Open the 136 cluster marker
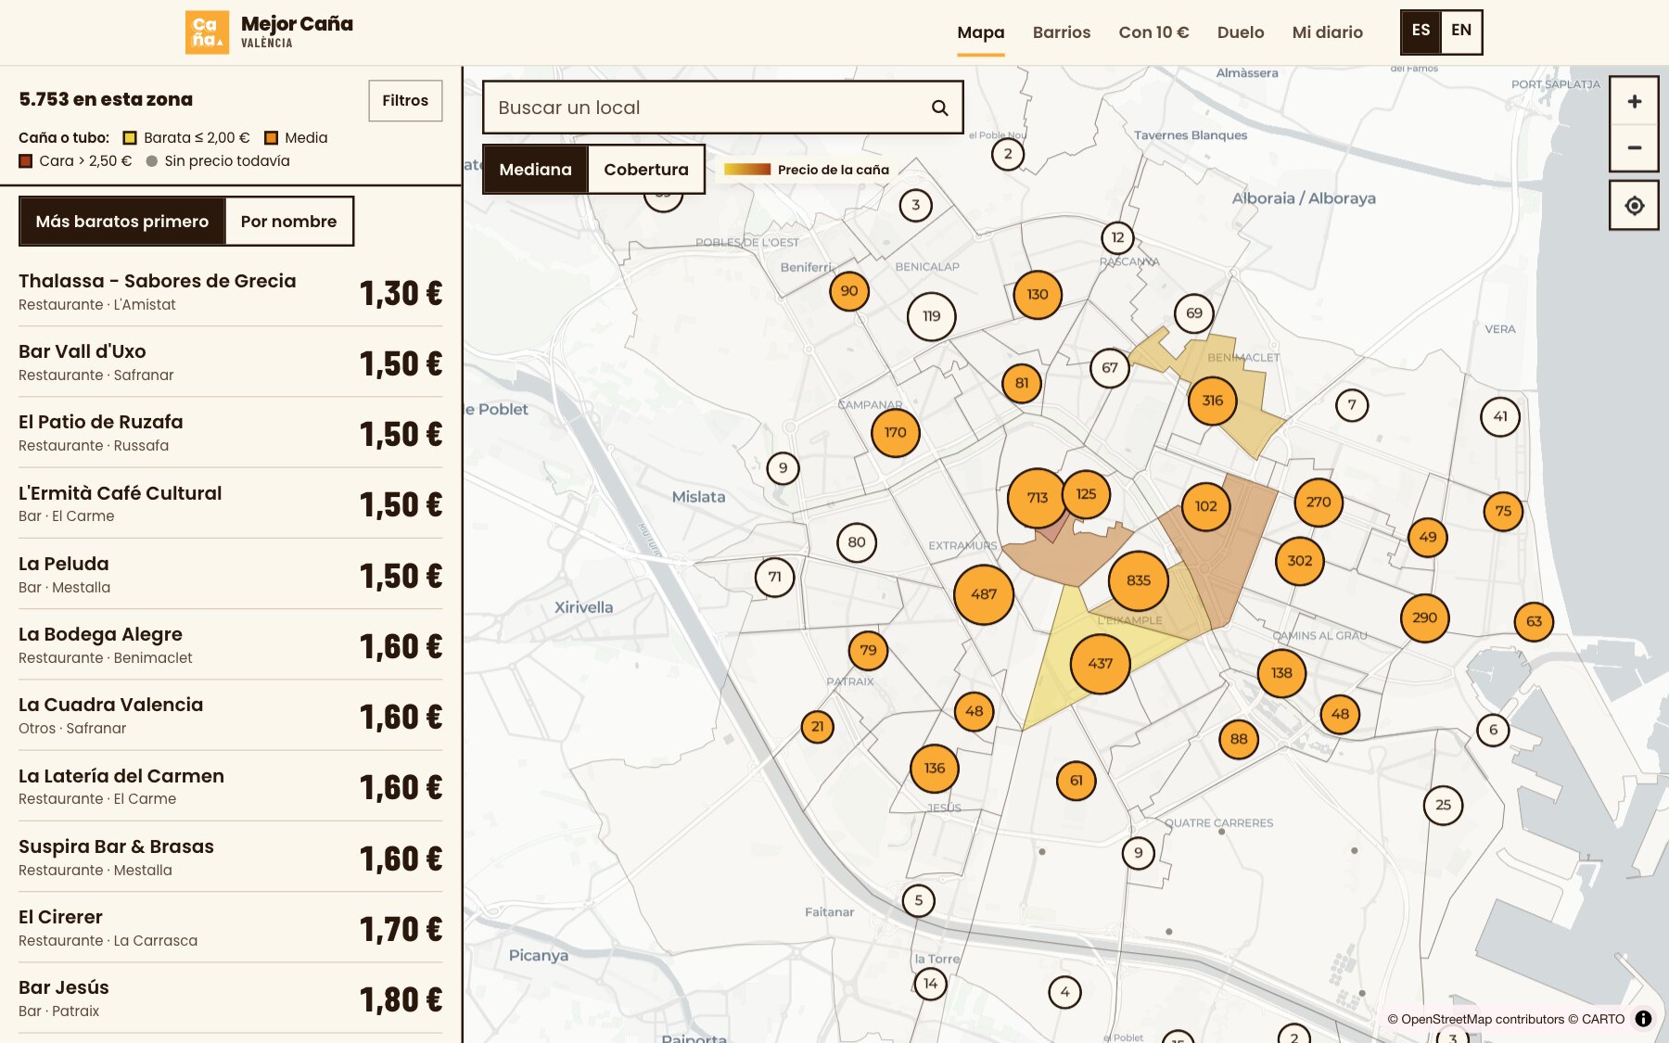Viewport: 1669px width, 1043px height. pyautogui.click(x=934, y=769)
